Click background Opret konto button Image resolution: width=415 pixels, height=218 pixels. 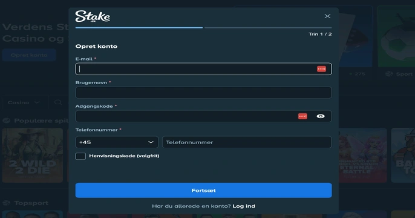(29, 55)
